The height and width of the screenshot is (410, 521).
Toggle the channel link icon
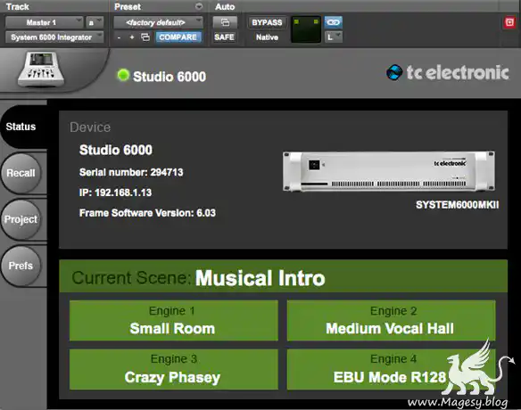[x=334, y=22]
